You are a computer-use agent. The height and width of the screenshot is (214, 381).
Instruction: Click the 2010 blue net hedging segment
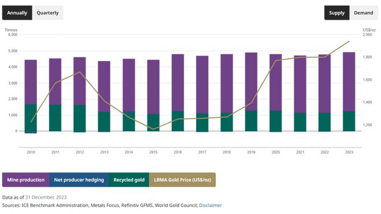pos(31,132)
